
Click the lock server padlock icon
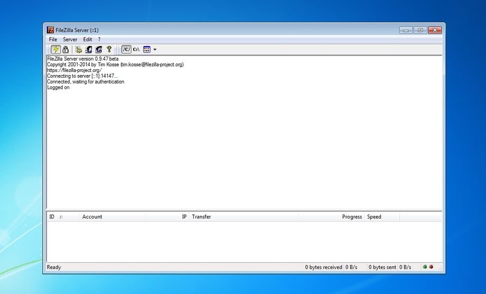(x=66, y=49)
